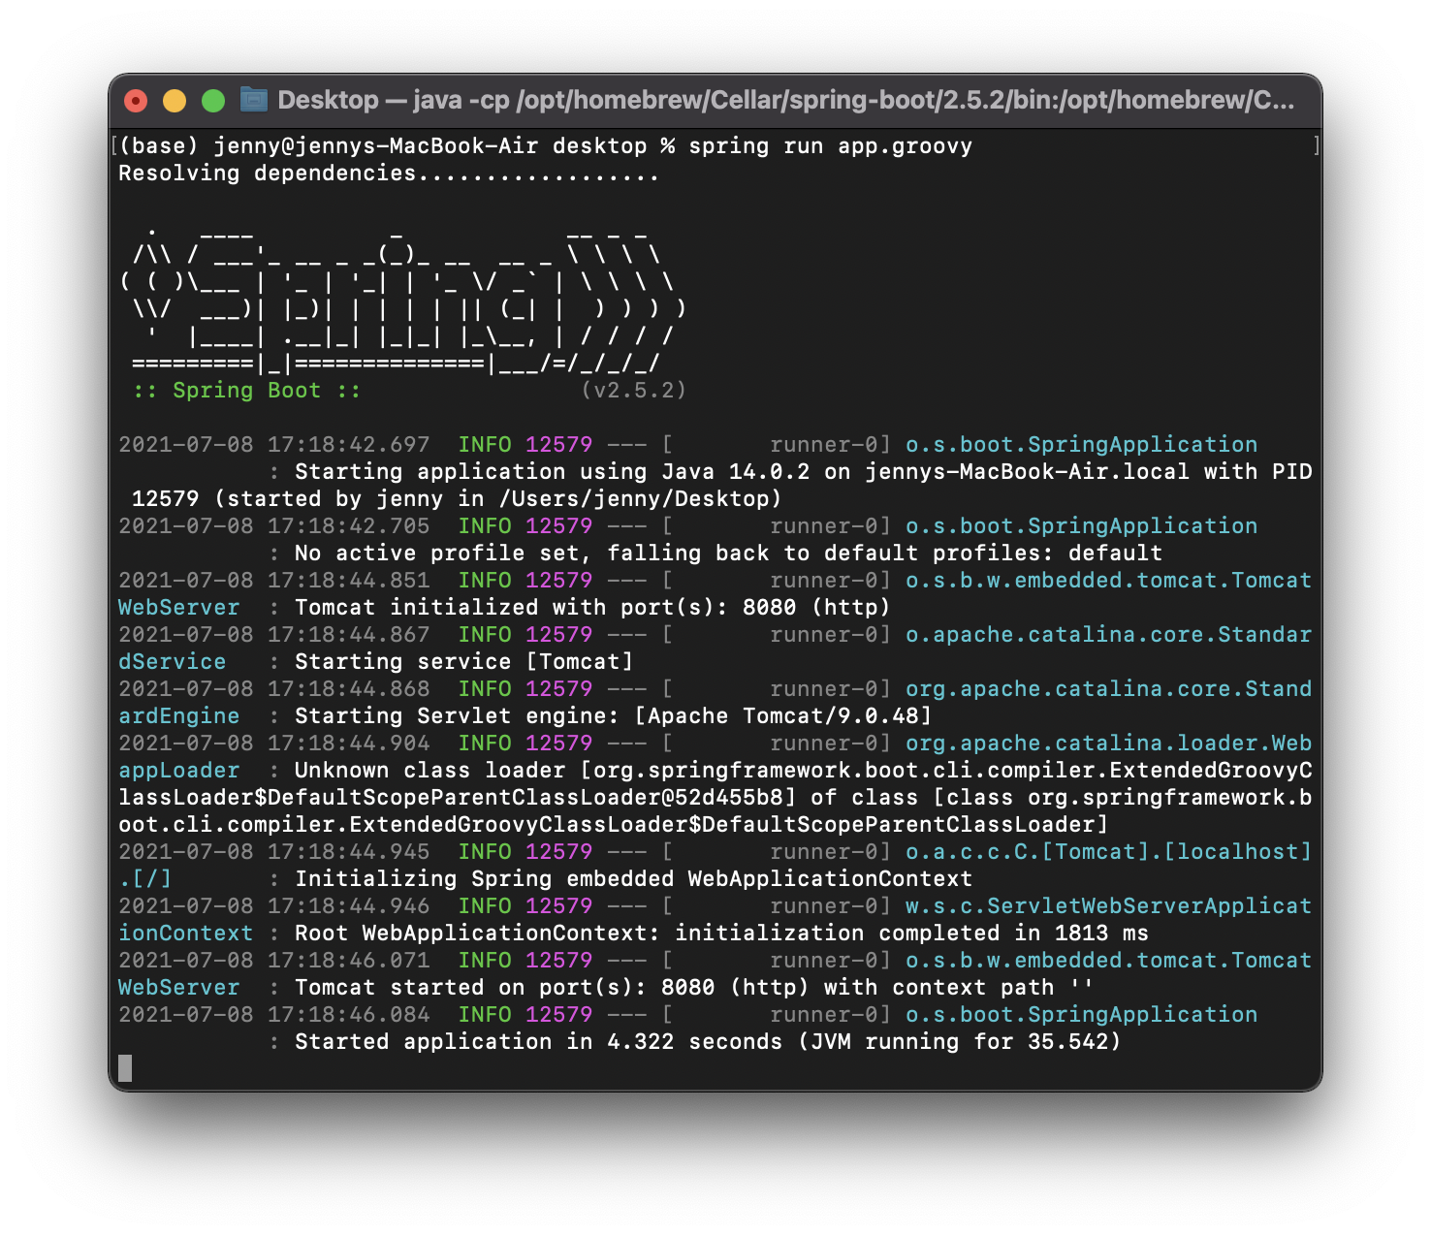
Task: Click 'initialization completed in 1813 ms' text
Action: [x=911, y=934]
